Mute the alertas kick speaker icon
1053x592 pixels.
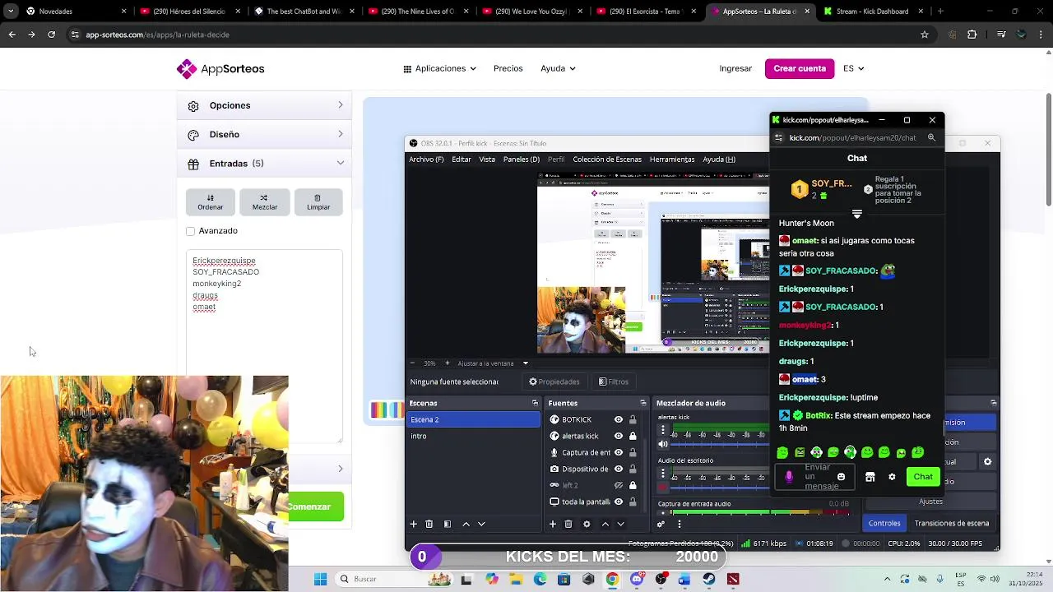[663, 444]
